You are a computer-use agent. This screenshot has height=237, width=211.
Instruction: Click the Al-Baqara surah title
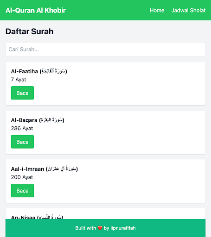38,120
